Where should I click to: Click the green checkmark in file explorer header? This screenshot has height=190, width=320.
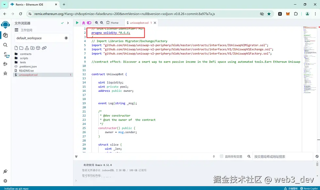click(x=62, y=23)
